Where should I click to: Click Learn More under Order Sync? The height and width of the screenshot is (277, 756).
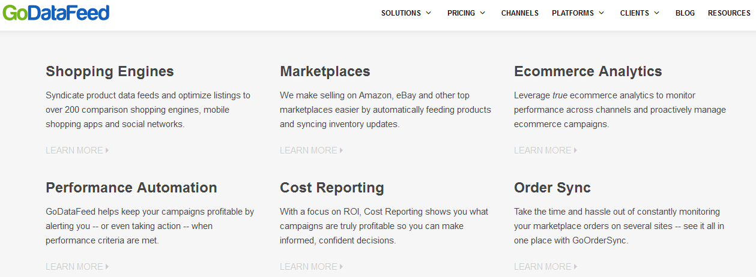point(545,267)
